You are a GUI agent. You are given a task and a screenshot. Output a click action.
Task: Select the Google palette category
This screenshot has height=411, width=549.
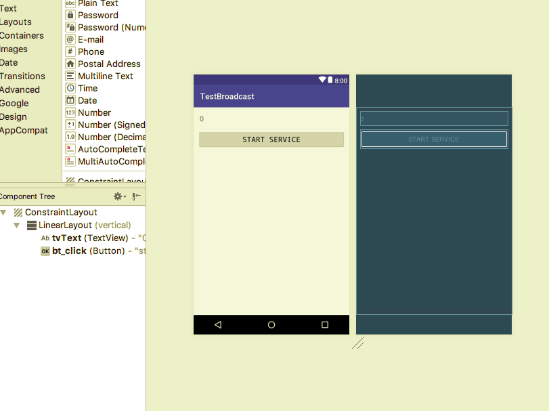tap(14, 104)
